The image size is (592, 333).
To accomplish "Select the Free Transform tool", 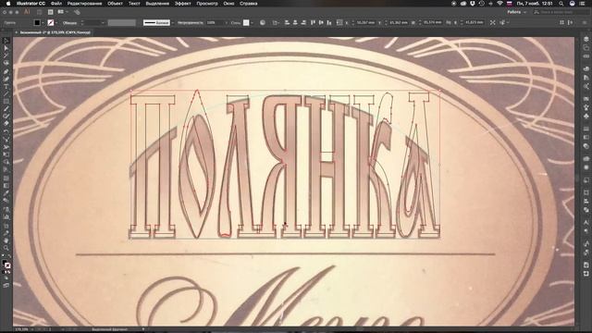I will pyautogui.click(x=6, y=154).
